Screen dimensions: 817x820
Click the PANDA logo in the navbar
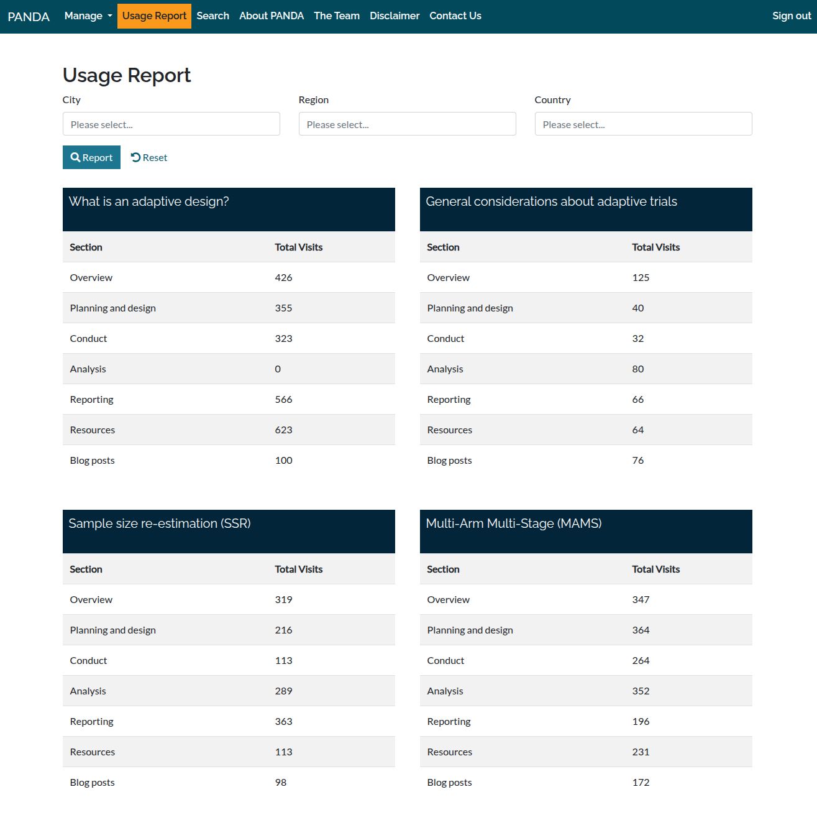click(x=29, y=16)
